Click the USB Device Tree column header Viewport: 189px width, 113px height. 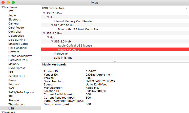tap(115, 8)
